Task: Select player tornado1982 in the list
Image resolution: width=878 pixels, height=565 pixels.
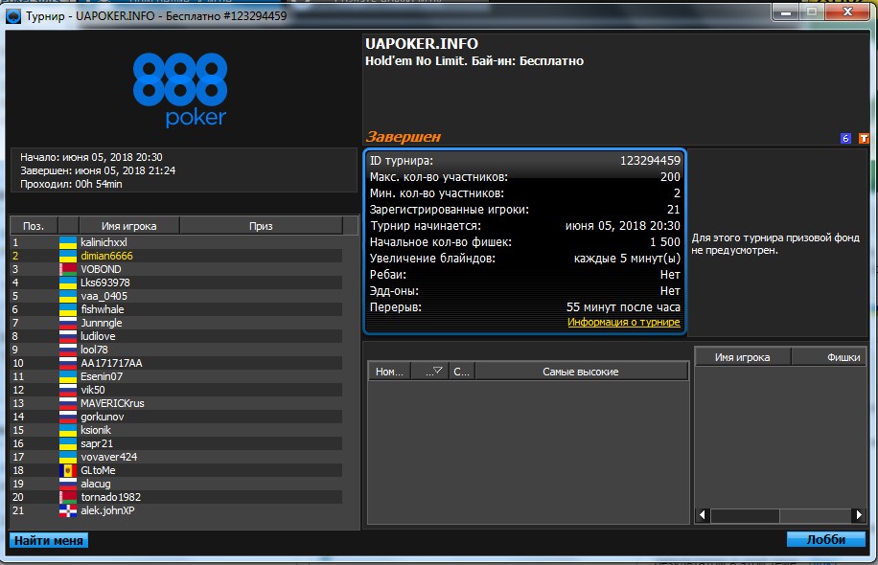Action: 176,497
